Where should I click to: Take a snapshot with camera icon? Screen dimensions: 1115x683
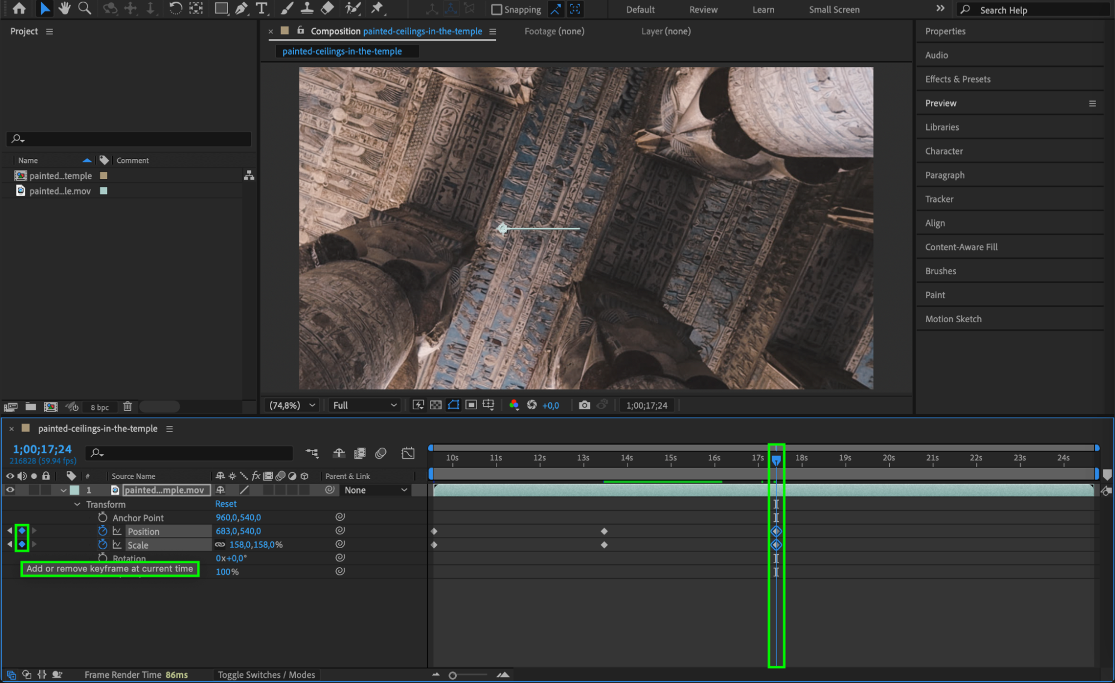click(584, 405)
